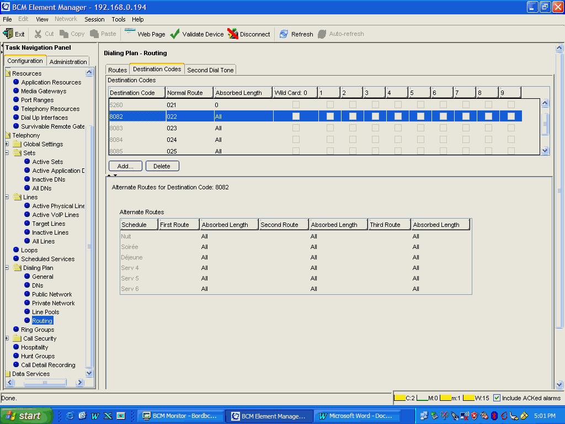Open Internet Explorer from quick launch
Viewport: 565px width, 424px height.
click(x=70, y=416)
